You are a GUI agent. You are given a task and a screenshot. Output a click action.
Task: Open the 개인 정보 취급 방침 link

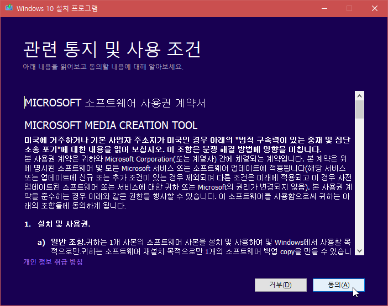[x=53, y=262]
